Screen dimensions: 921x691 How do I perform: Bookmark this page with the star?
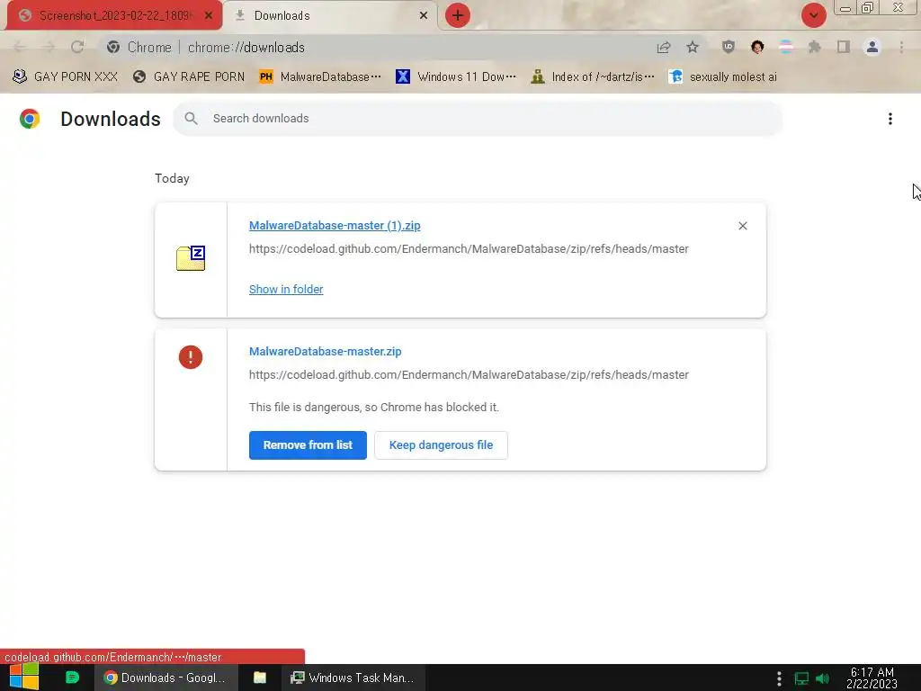click(x=693, y=47)
